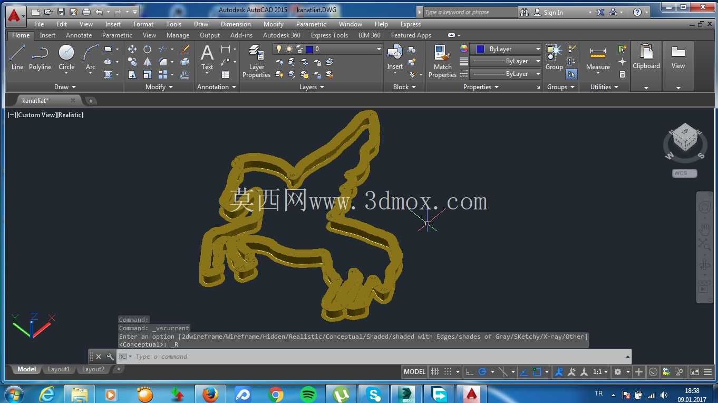
Task: Open annotation scale 1:1 dropdown
Action: pos(600,372)
